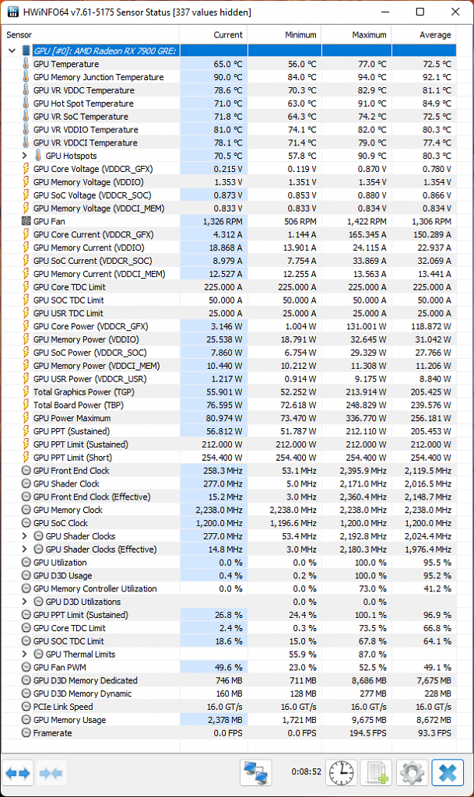
Task: Click the blue X close sensors button
Action: [448, 773]
